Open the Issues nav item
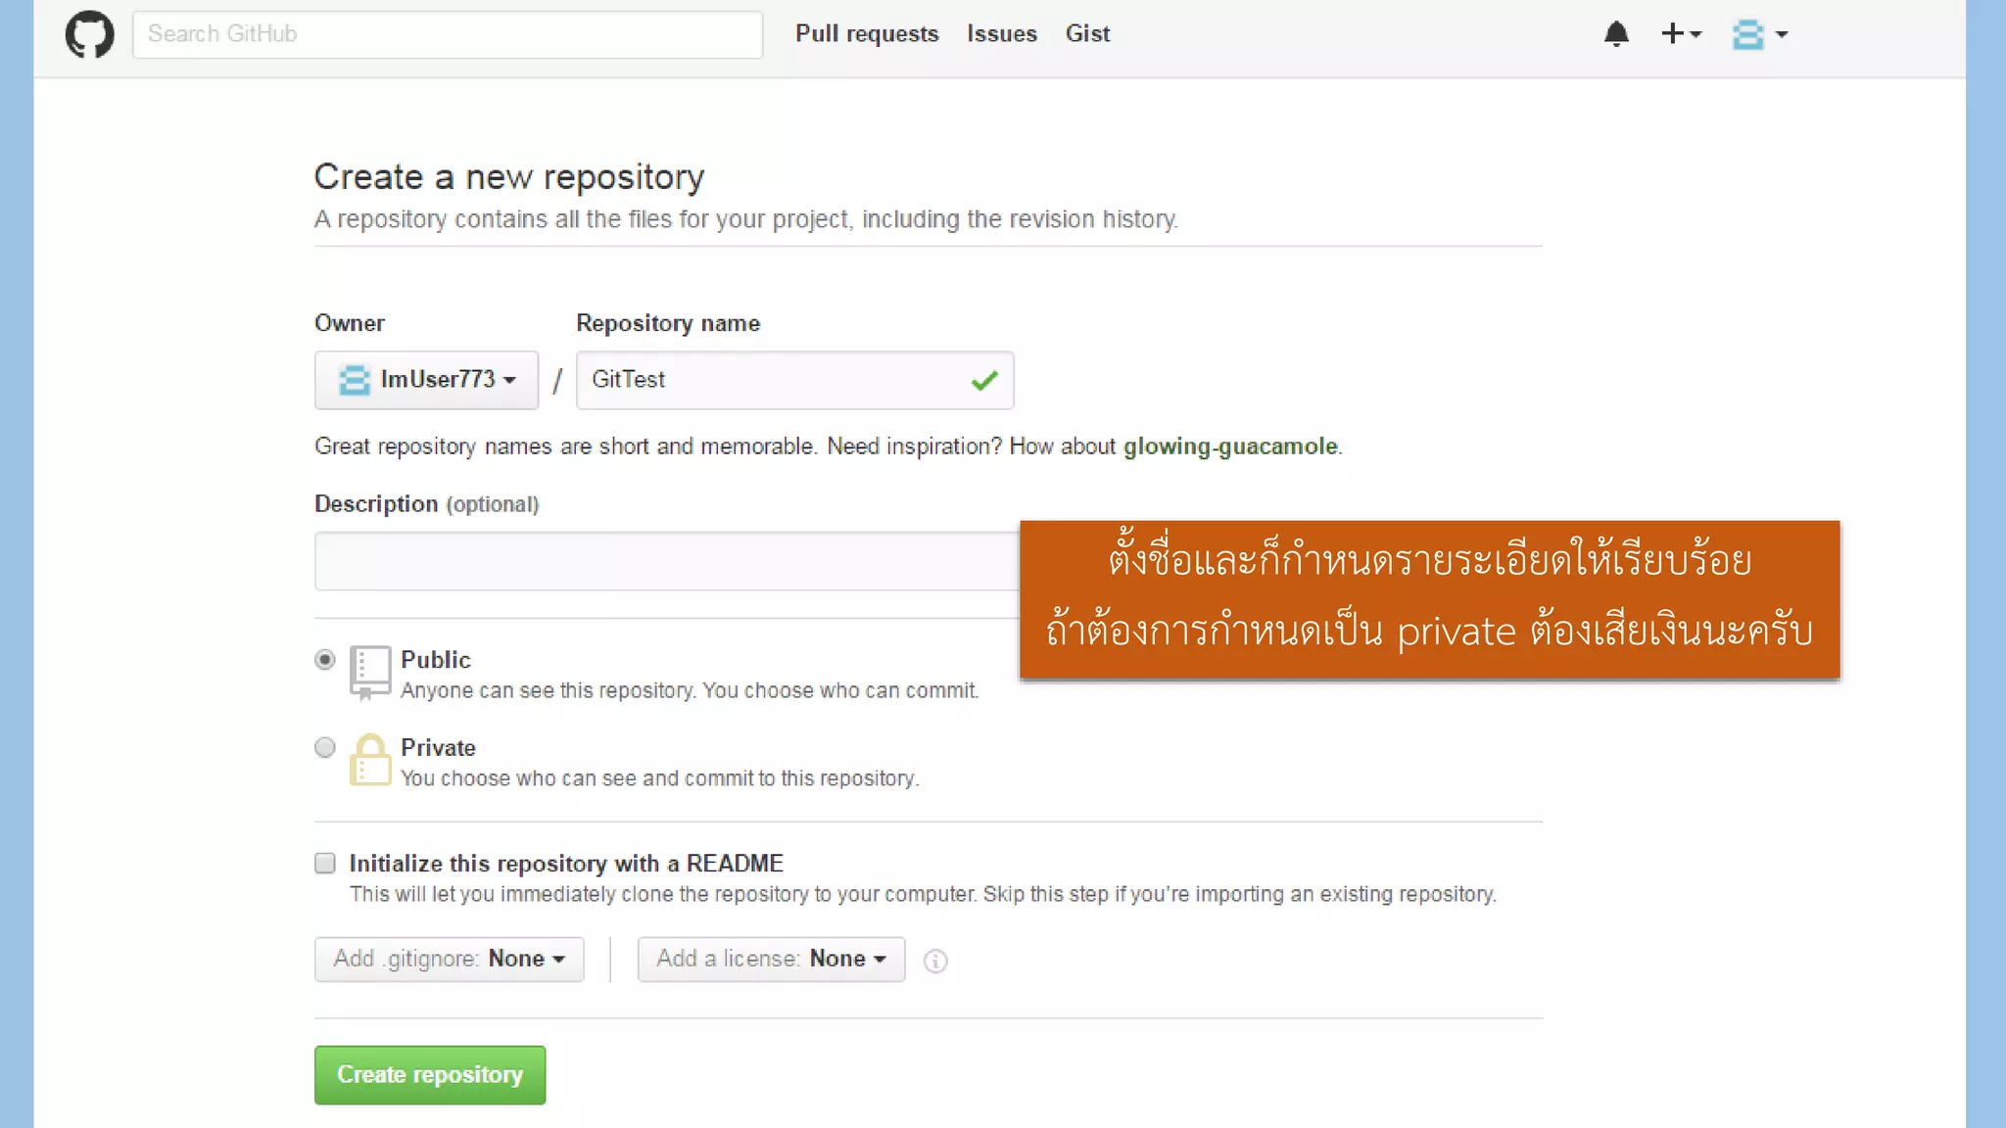This screenshot has width=2006, height=1128. [x=1001, y=34]
